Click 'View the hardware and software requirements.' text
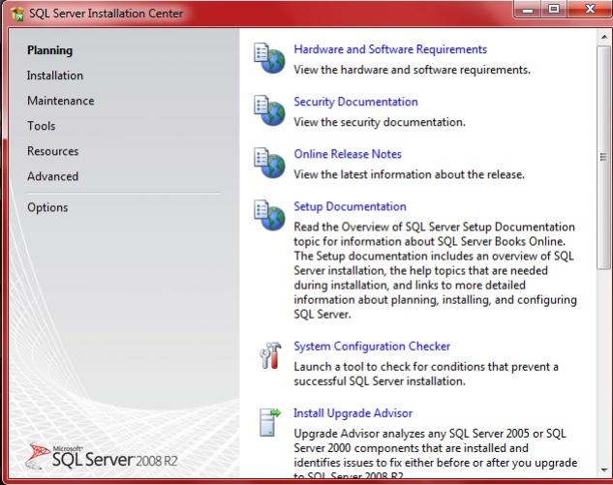 [x=412, y=70]
